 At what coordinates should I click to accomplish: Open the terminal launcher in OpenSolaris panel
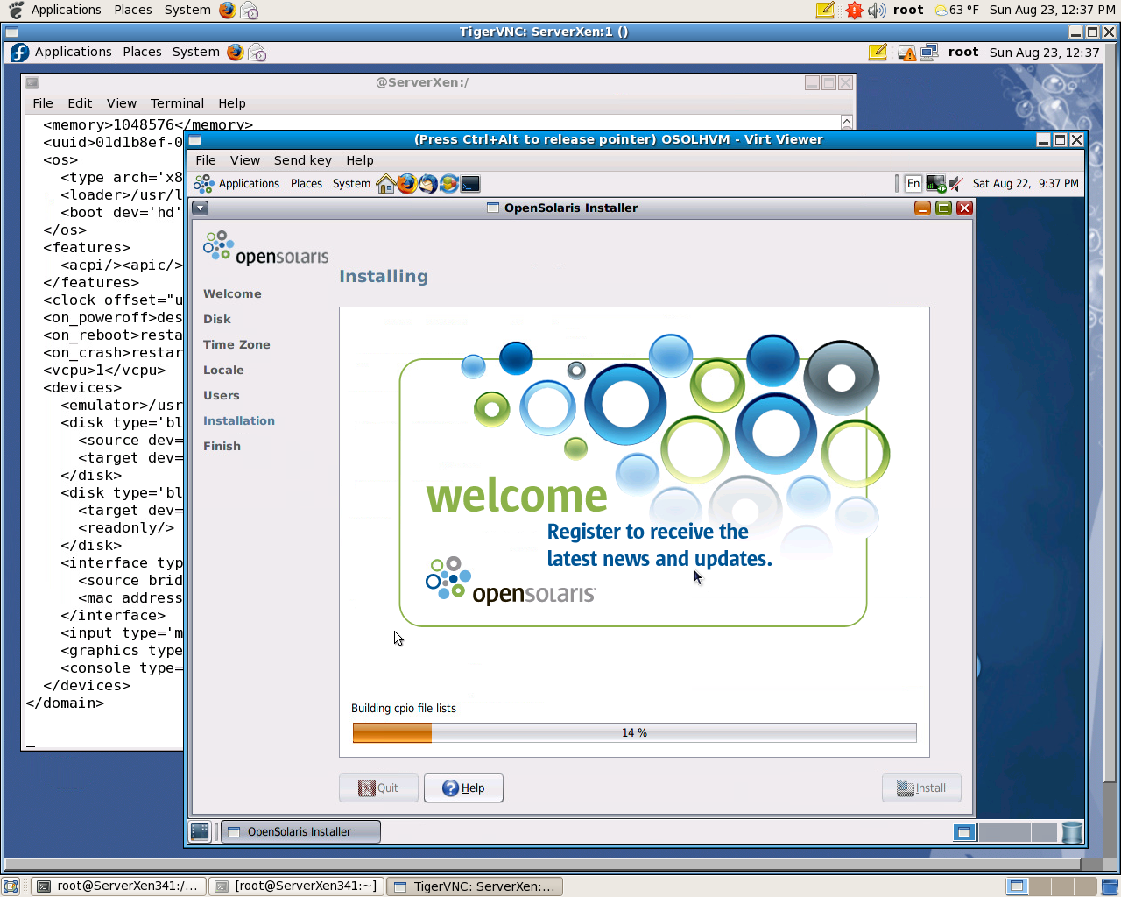point(470,184)
